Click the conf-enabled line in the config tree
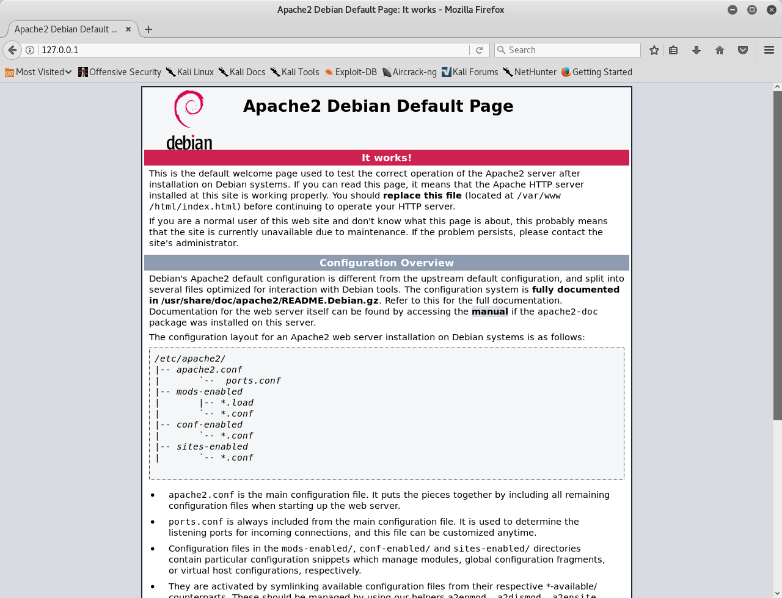This screenshot has height=598, width=782. (x=210, y=425)
